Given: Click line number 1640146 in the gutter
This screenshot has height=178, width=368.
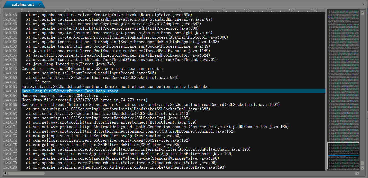Looking at the screenshot, I should click(x=10, y=15).
